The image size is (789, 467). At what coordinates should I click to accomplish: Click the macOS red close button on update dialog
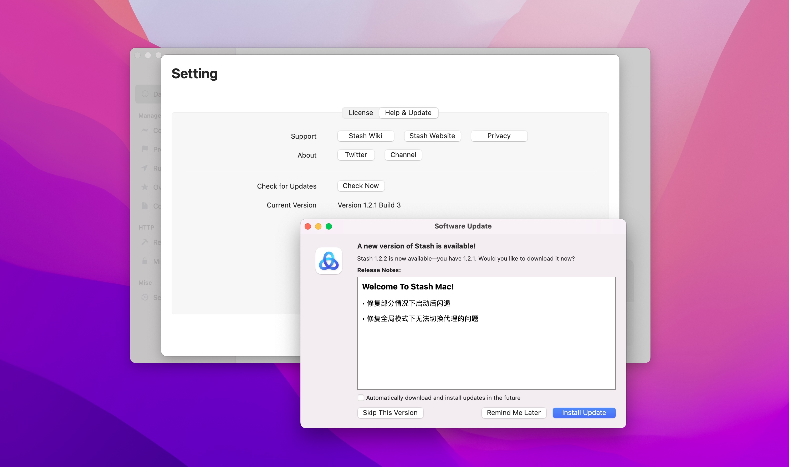point(308,226)
